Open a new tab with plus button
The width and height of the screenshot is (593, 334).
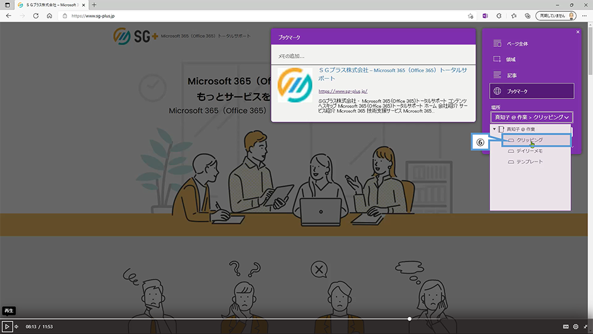[94, 5]
